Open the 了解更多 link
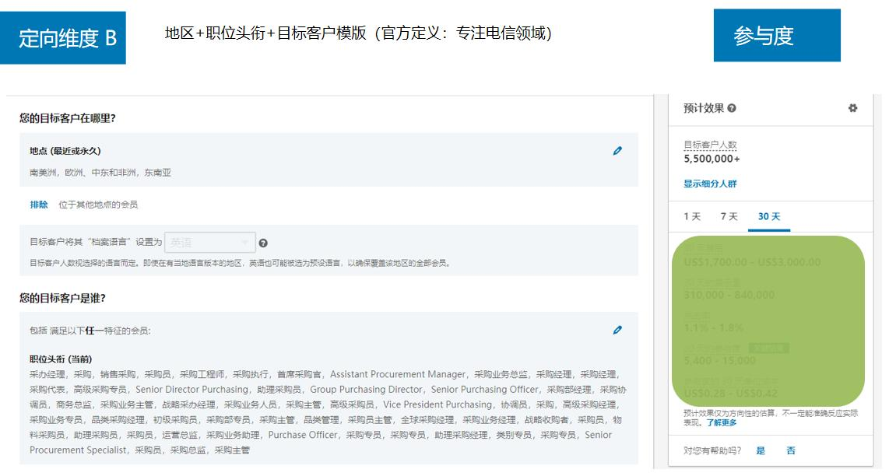The width and height of the screenshot is (889, 476). point(722,423)
